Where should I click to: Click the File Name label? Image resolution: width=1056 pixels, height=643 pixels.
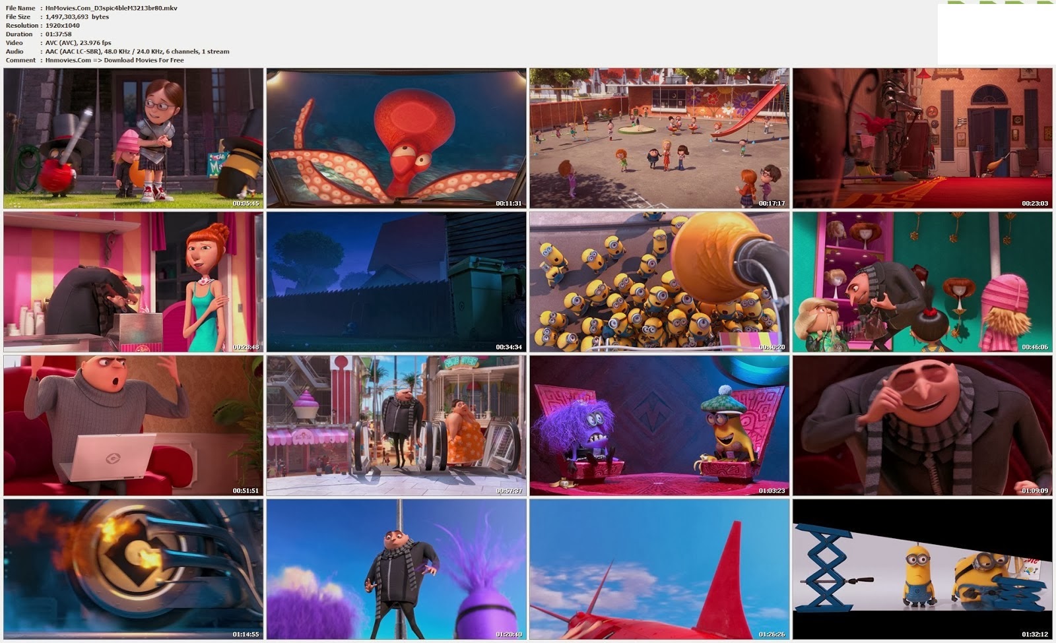[x=20, y=8]
